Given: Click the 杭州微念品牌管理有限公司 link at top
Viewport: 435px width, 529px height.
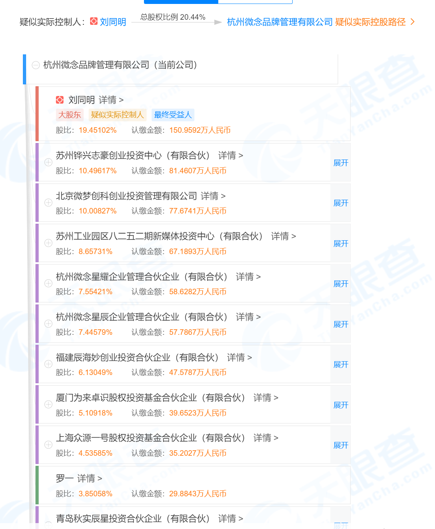Looking at the screenshot, I should coord(278,22).
